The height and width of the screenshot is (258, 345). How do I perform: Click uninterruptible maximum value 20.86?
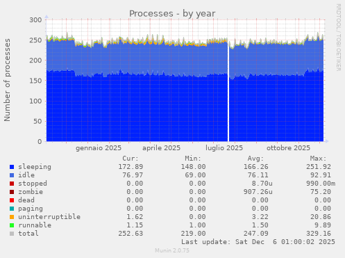[321, 217]
